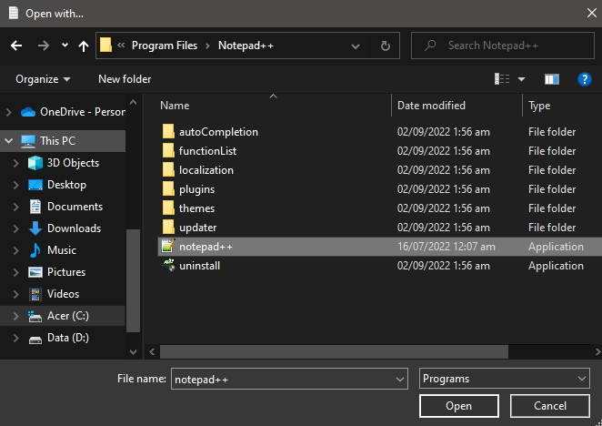
Task: Expand the address bar history dropdown
Action: pos(356,46)
